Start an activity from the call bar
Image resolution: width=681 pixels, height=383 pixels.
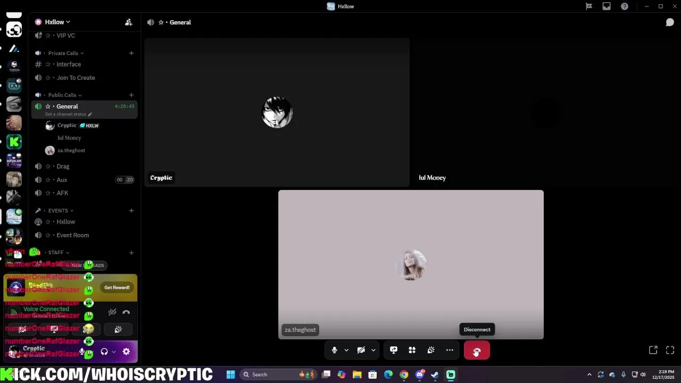pyautogui.click(x=412, y=350)
